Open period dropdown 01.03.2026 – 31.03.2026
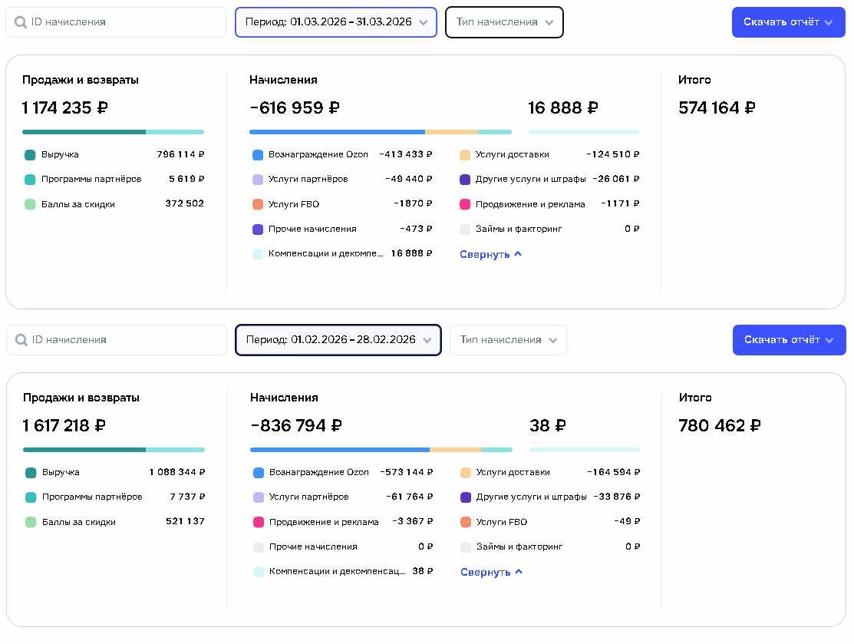 [x=336, y=22]
